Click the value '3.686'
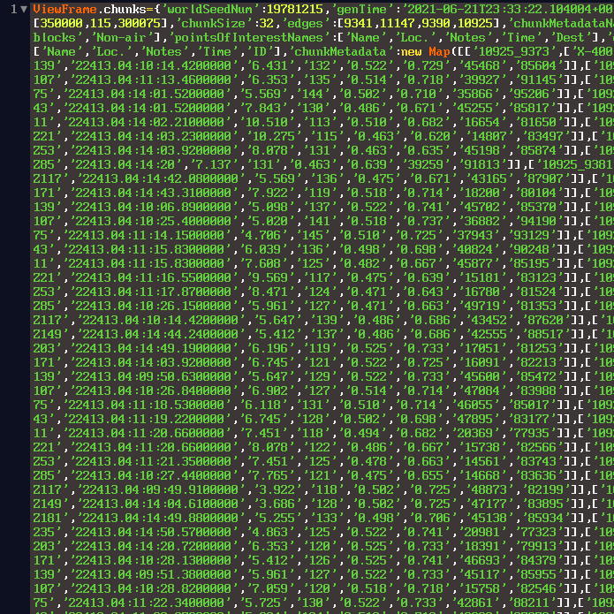Image resolution: width=614 pixels, height=614 pixels. (273, 503)
